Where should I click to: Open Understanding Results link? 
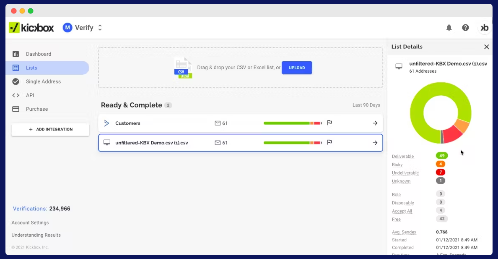(x=36, y=235)
